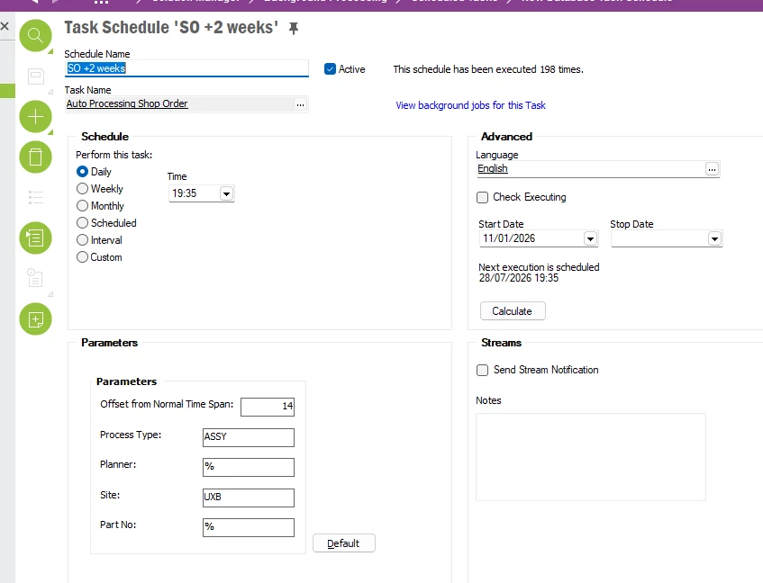
Task: Expand the small triangle beside Search button
Action: [x=50, y=51]
